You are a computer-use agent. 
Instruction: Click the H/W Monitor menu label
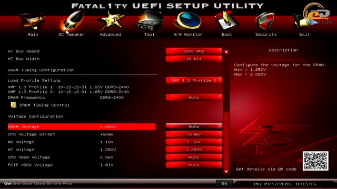click(188, 34)
